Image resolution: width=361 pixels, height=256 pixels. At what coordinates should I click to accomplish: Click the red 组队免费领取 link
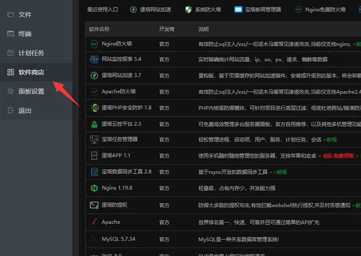point(338,156)
